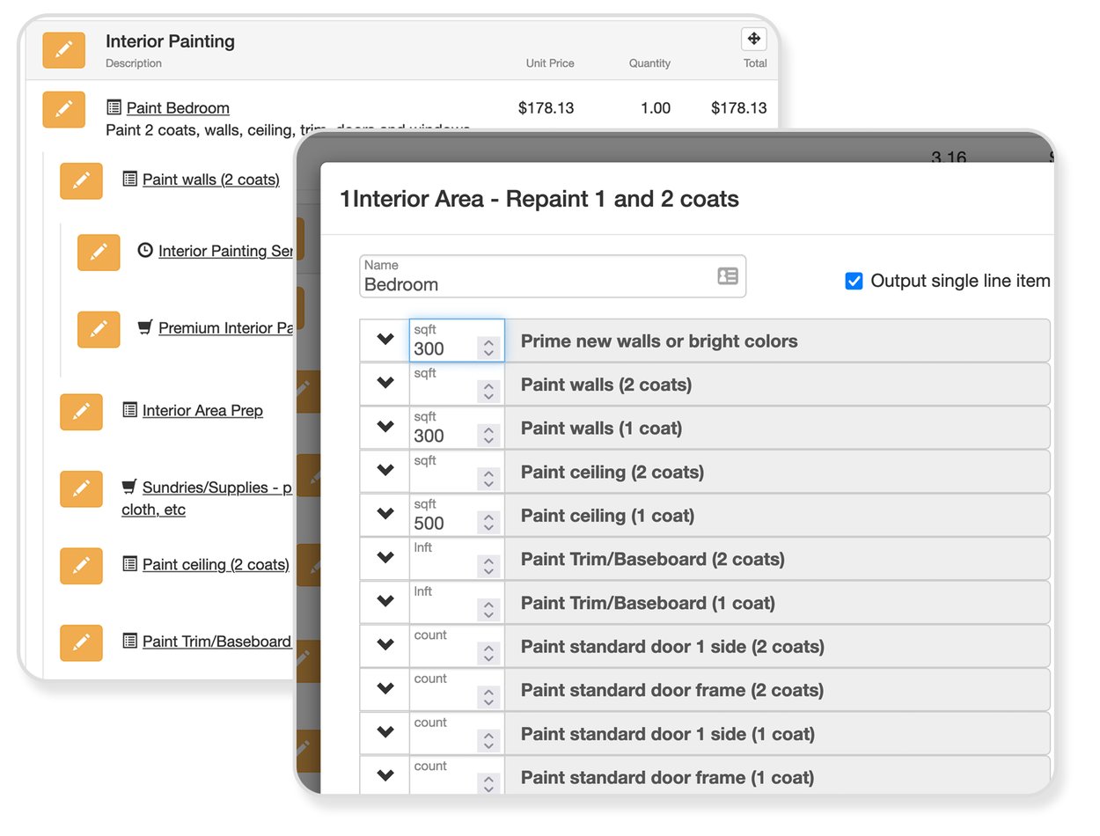
Task: Expand the Prime new walls row chevron
Action: coord(385,340)
